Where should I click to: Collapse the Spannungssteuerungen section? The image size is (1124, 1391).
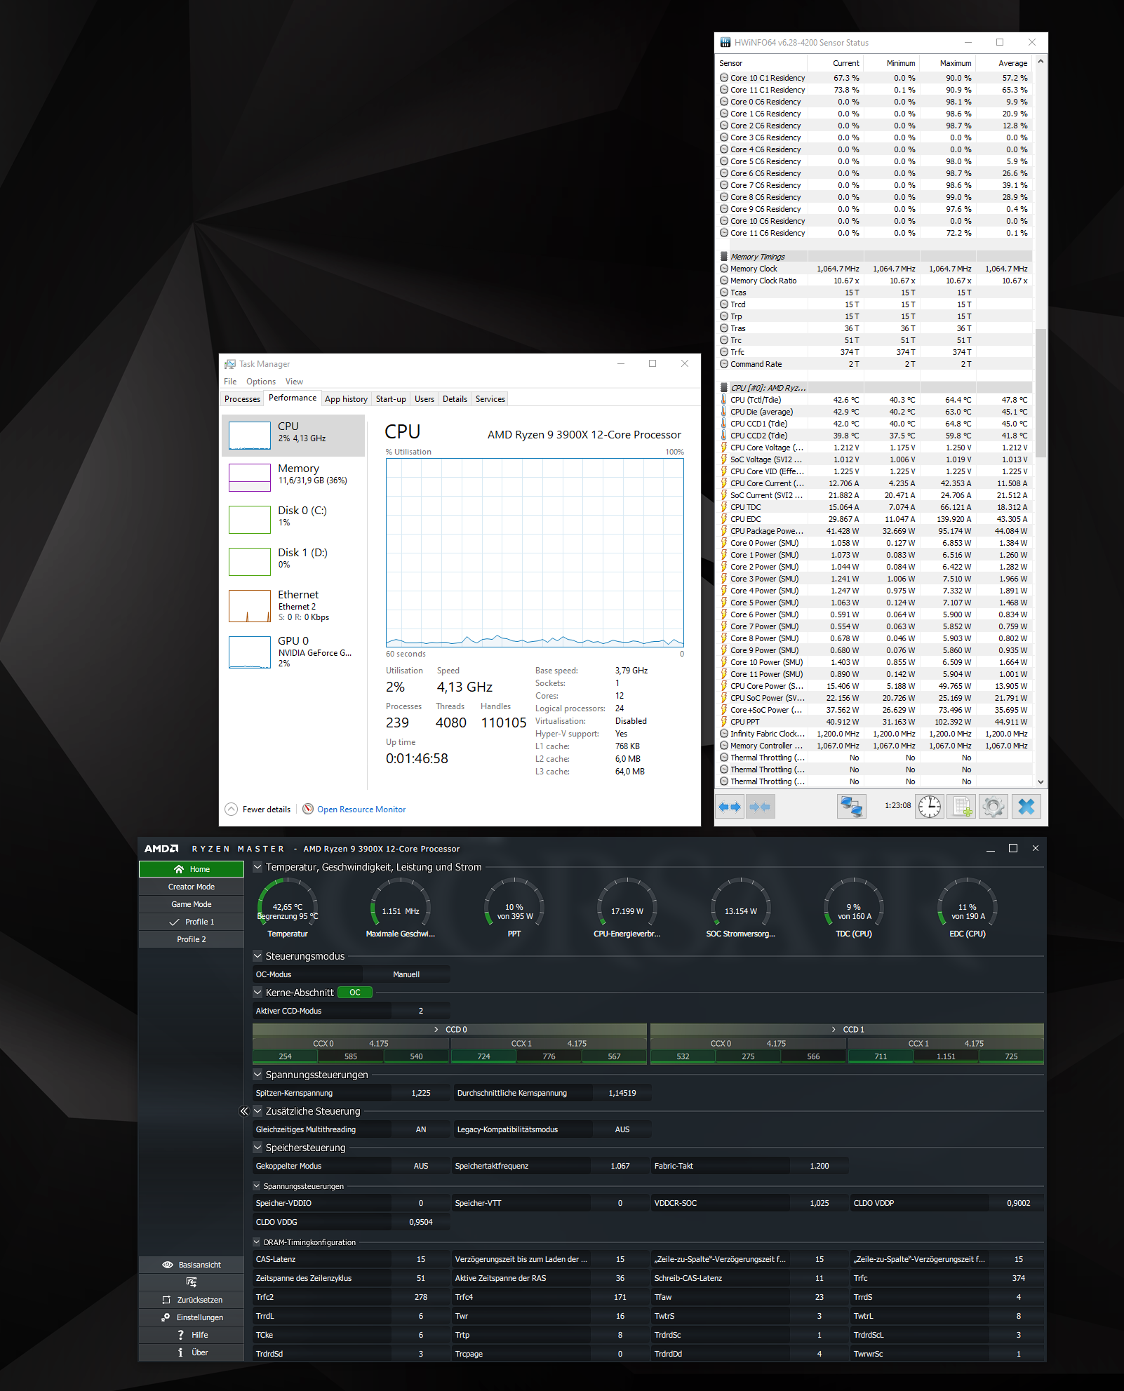point(257,1075)
